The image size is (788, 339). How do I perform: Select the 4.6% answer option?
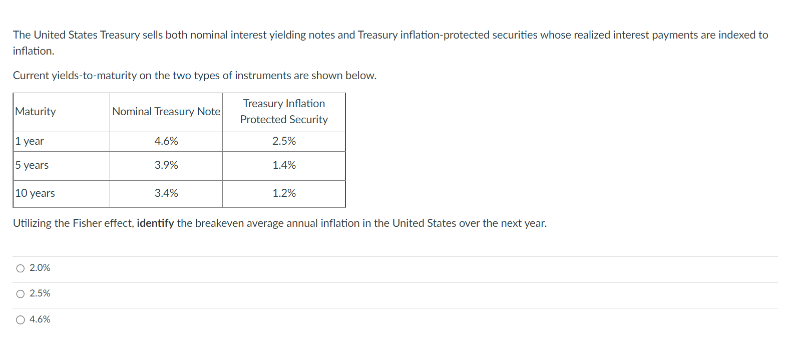coord(20,319)
